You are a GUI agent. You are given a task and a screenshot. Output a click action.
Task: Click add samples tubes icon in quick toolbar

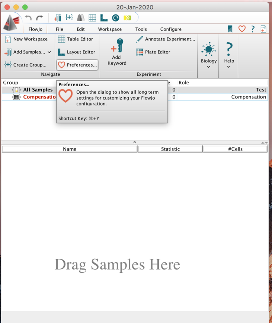(x=58, y=18)
